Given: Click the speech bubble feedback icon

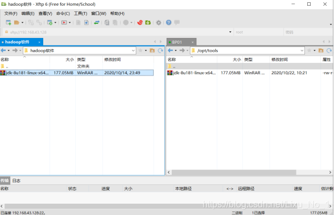Looking at the screenshot, I should coord(177,22).
